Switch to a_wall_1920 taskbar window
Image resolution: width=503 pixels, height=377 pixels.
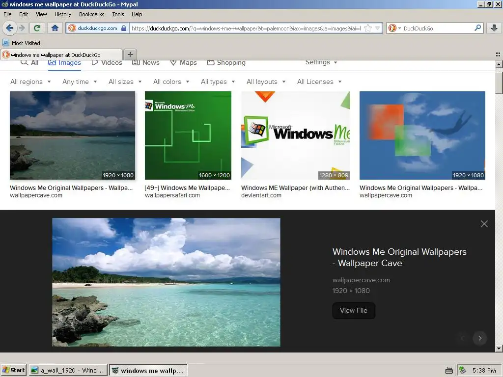(68, 370)
